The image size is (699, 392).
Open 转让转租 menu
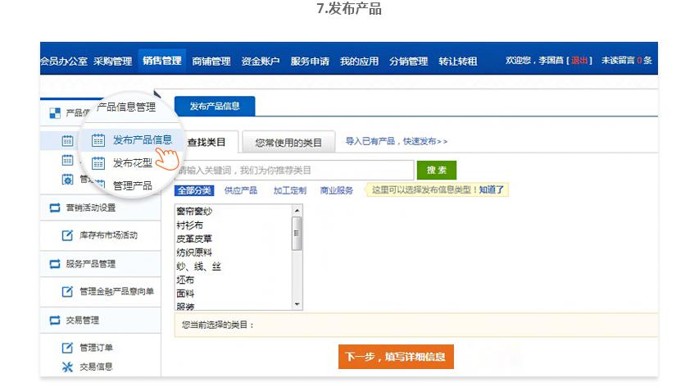click(458, 62)
